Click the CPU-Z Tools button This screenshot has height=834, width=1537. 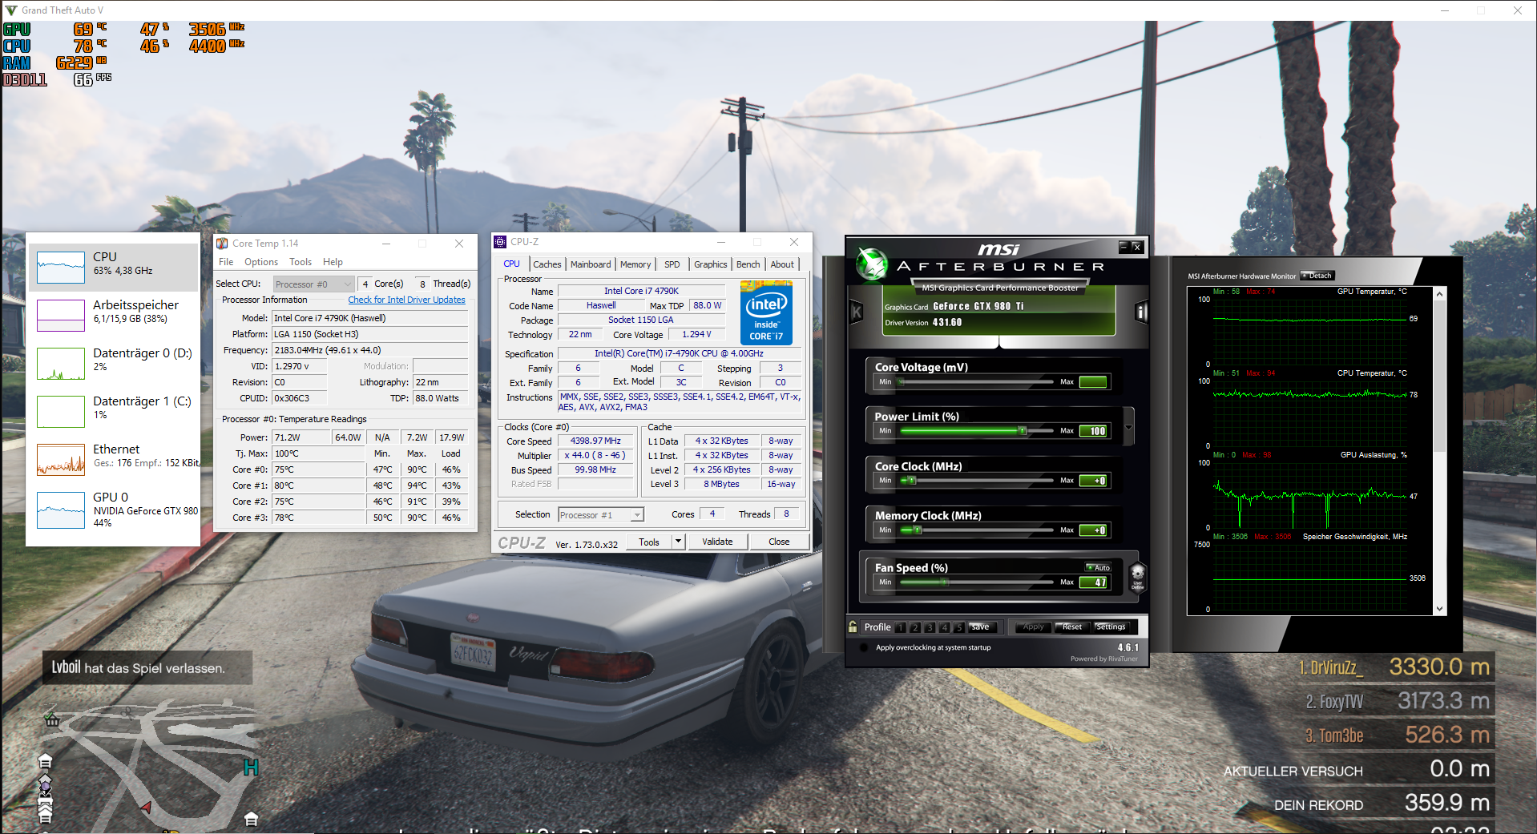pos(649,542)
